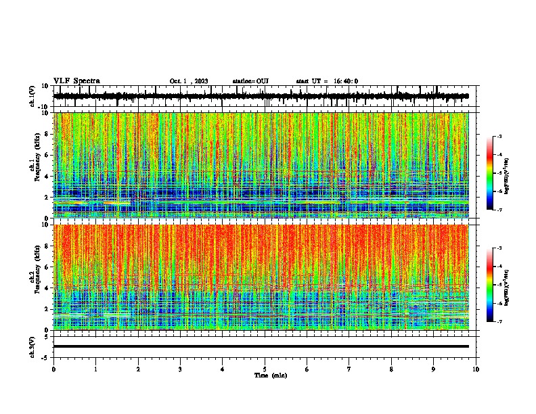Click the ch.1 voltage waveform panel
This screenshot has height=414, width=536.
(x=266, y=96)
